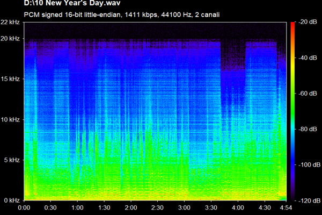Click the 20 kHz frequency axis label

pyautogui.click(x=10, y=39)
